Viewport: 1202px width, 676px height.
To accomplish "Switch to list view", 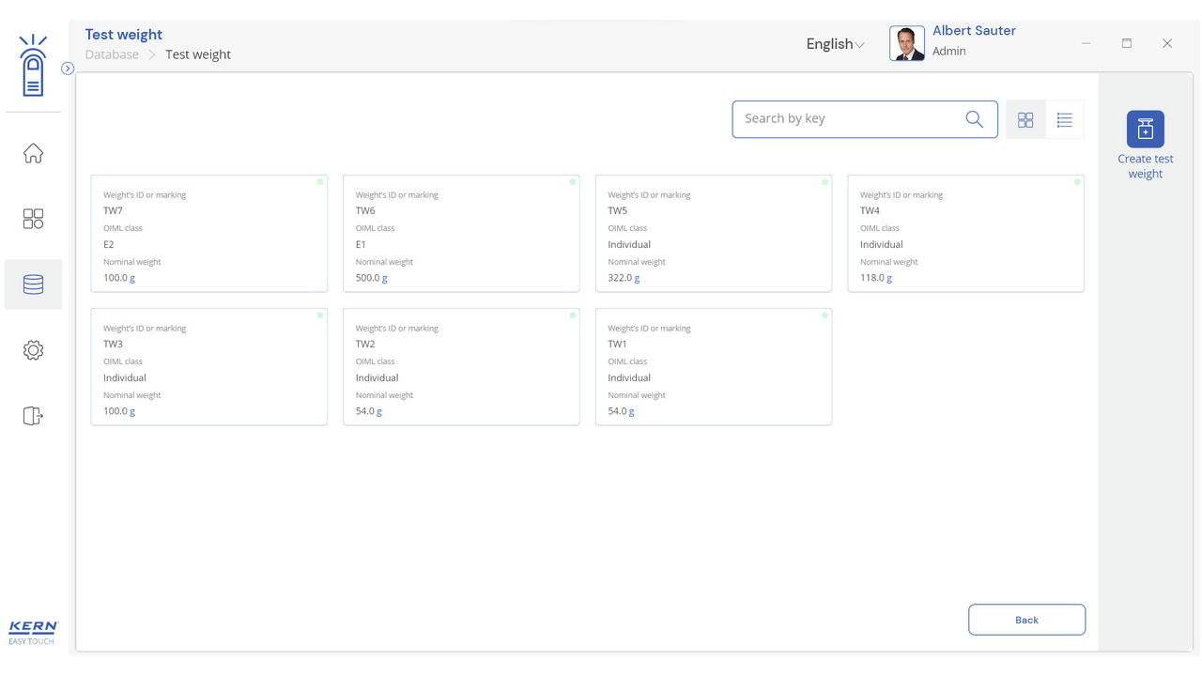I will tap(1064, 120).
